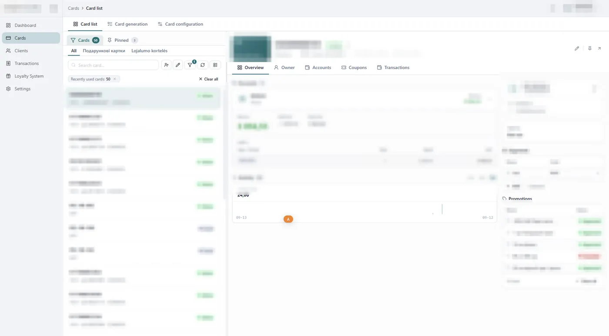
Task: Click the pencil edit icon in card list toolbar
Action: pyautogui.click(x=178, y=65)
